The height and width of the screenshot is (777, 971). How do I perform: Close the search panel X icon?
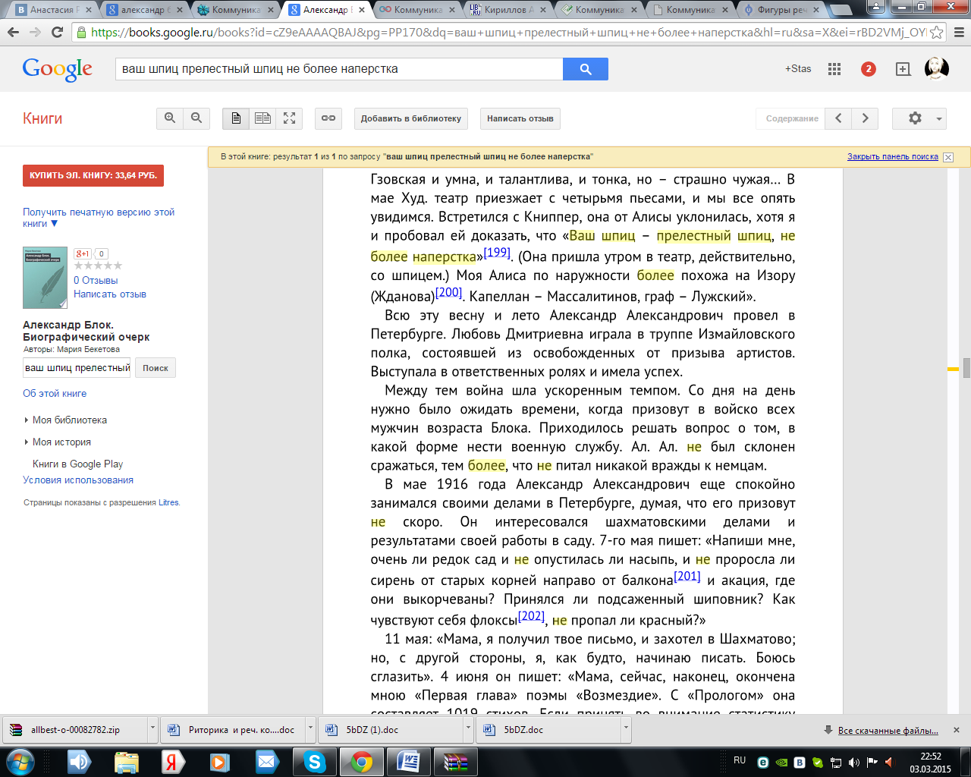pyautogui.click(x=948, y=157)
